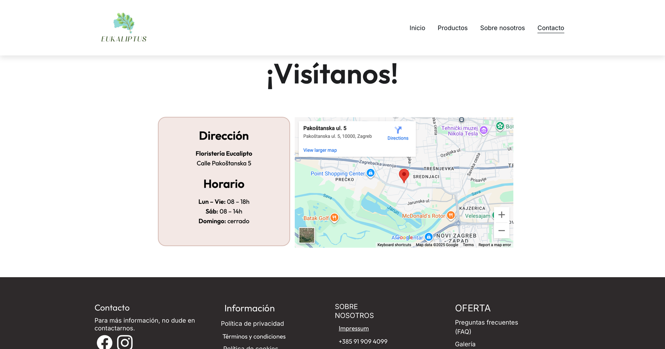Click the Tehnički muzej Nikola Tesla marker

point(483,130)
